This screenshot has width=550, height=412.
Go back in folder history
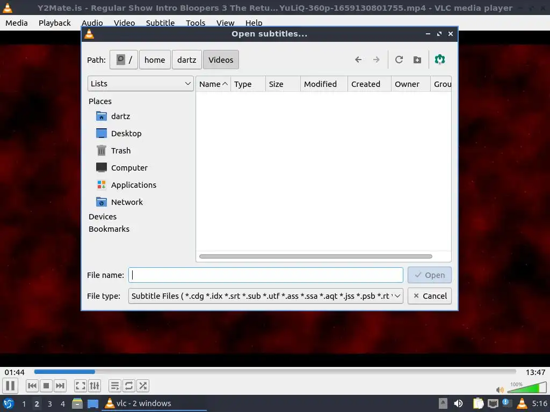point(358,60)
